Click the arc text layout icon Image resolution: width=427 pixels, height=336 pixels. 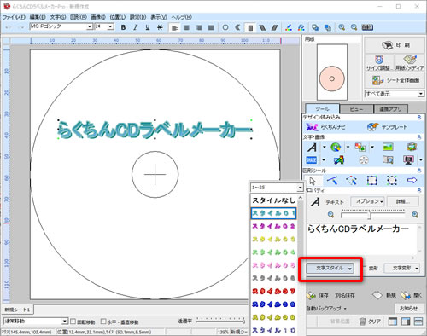237,27
